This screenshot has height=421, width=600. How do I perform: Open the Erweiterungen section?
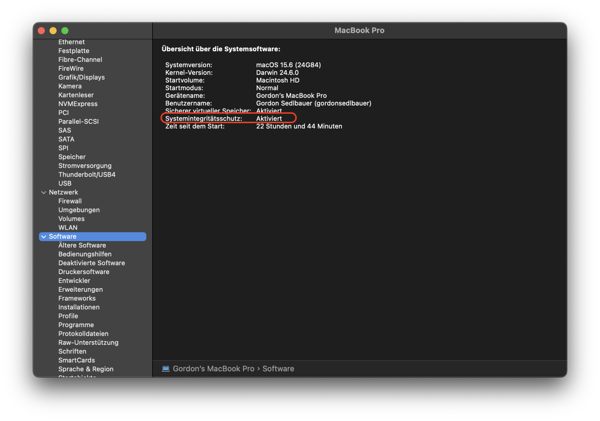point(80,289)
